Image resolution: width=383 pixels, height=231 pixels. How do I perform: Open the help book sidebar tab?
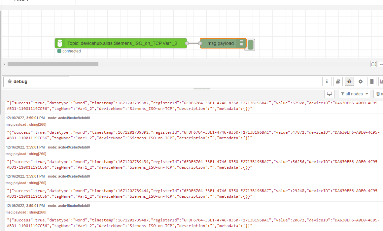click(338, 82)
